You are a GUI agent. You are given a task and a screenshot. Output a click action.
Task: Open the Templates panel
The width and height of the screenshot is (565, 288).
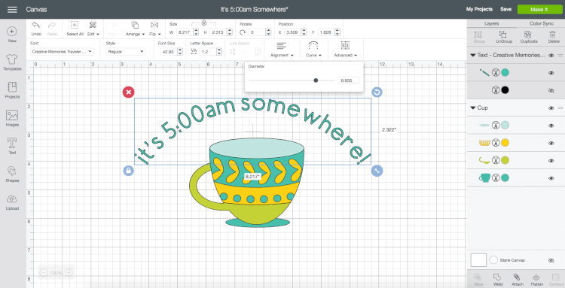coord(12,59)
